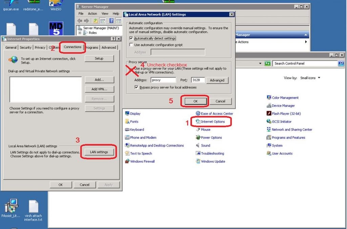The height and width of the screenshot is (229, 347).
Task: Select the PAssist_Lit... installer desktop icon
Action: point(11,208)
